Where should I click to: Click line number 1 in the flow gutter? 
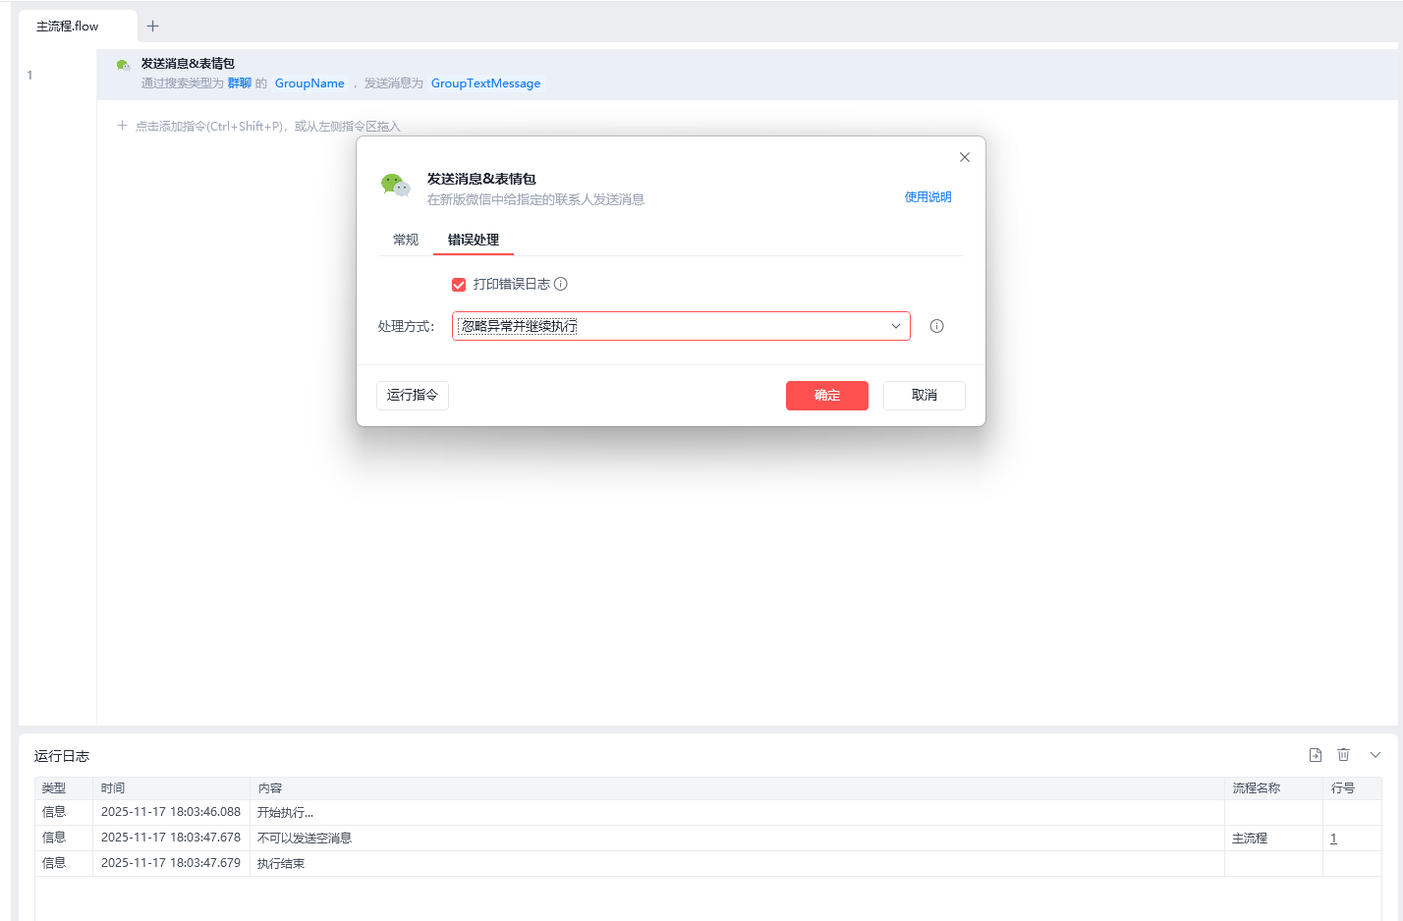[29, 76]
